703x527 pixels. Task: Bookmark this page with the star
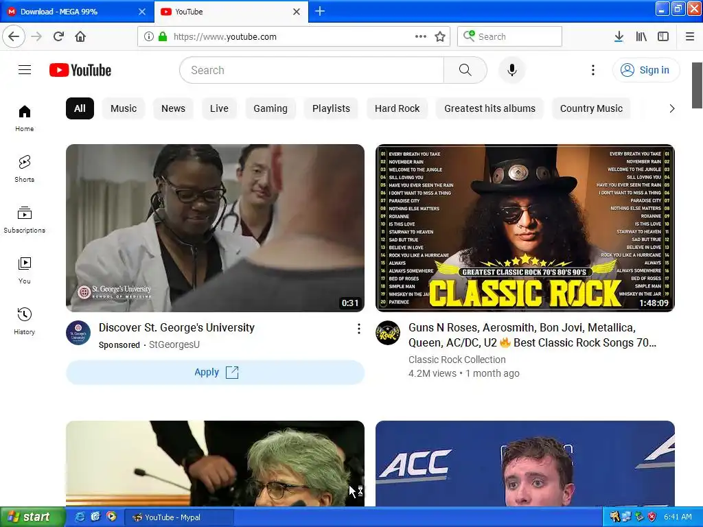(x=440, y=36)
